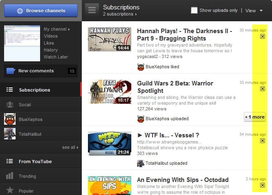Open the An Evening With Sips thumbnail

(110, 186)
